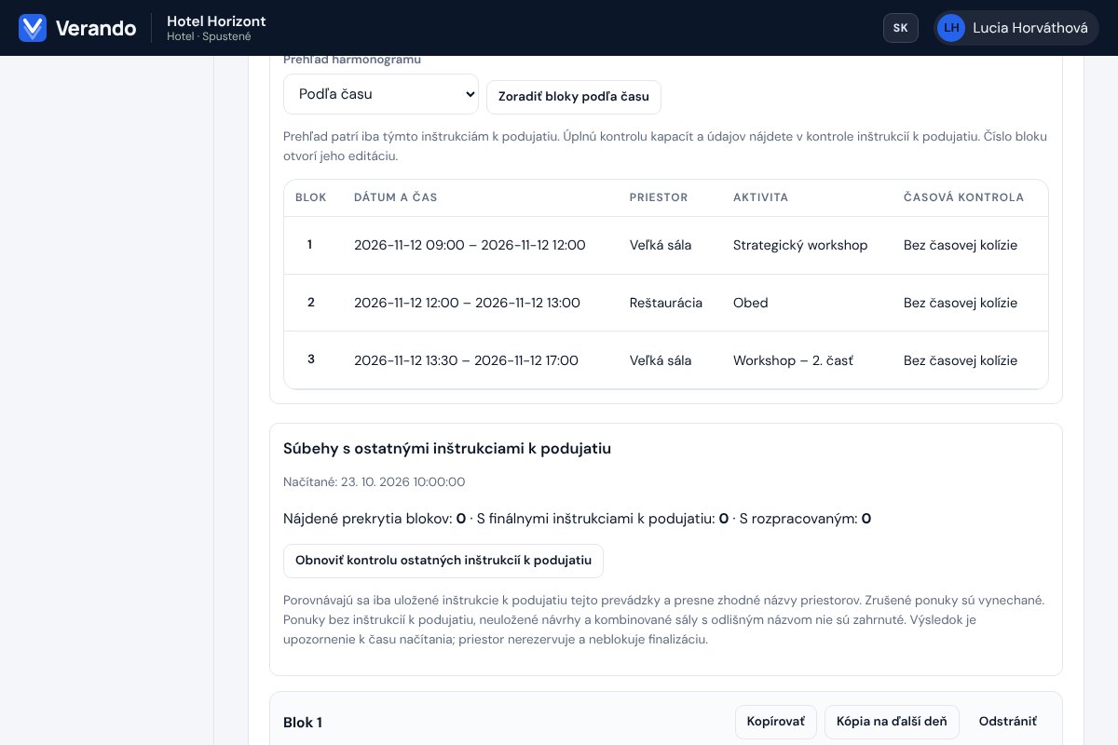Click Zoradiť bloky podľa času button
Viewport: 1118px width, 745px height.
click(x=574, y=96)
